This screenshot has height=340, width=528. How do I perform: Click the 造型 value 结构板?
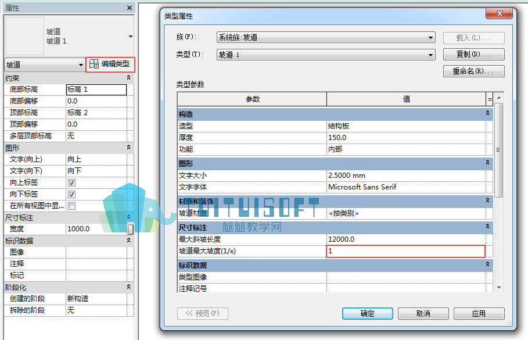coord(406,126)
